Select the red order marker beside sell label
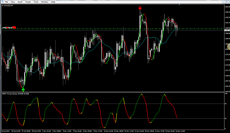This screenshot has height=133, width=230. coord(14,28)
